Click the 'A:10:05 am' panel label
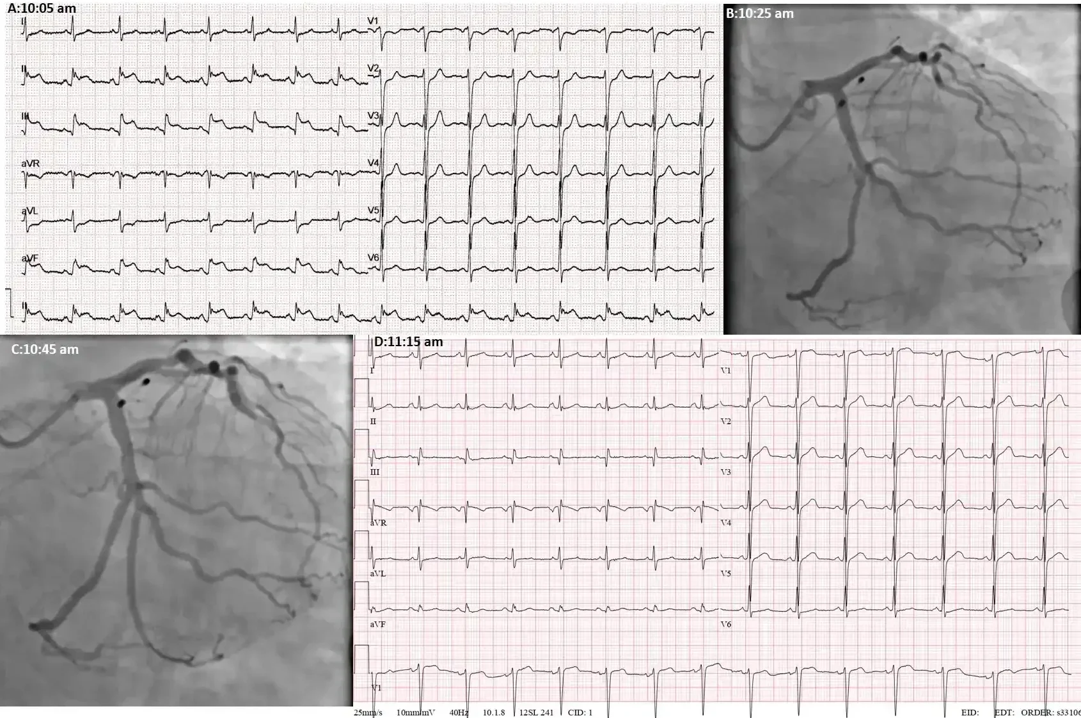1081x718 pixels. (42, 8)
